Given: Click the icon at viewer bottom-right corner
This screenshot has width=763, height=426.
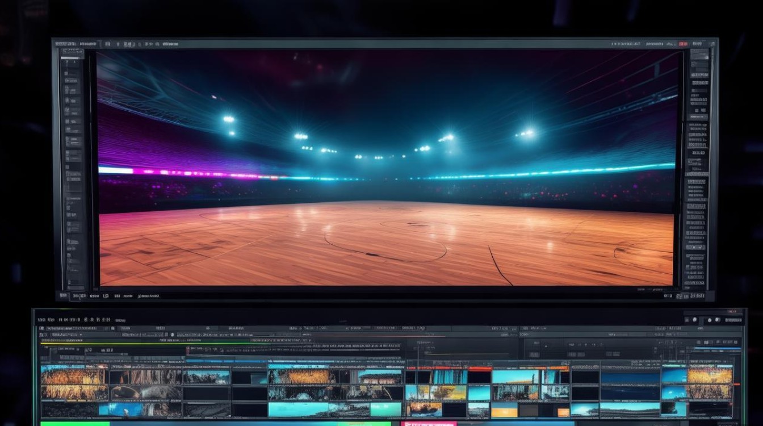Looking at the screenshot, I should (x=709, y=296).
